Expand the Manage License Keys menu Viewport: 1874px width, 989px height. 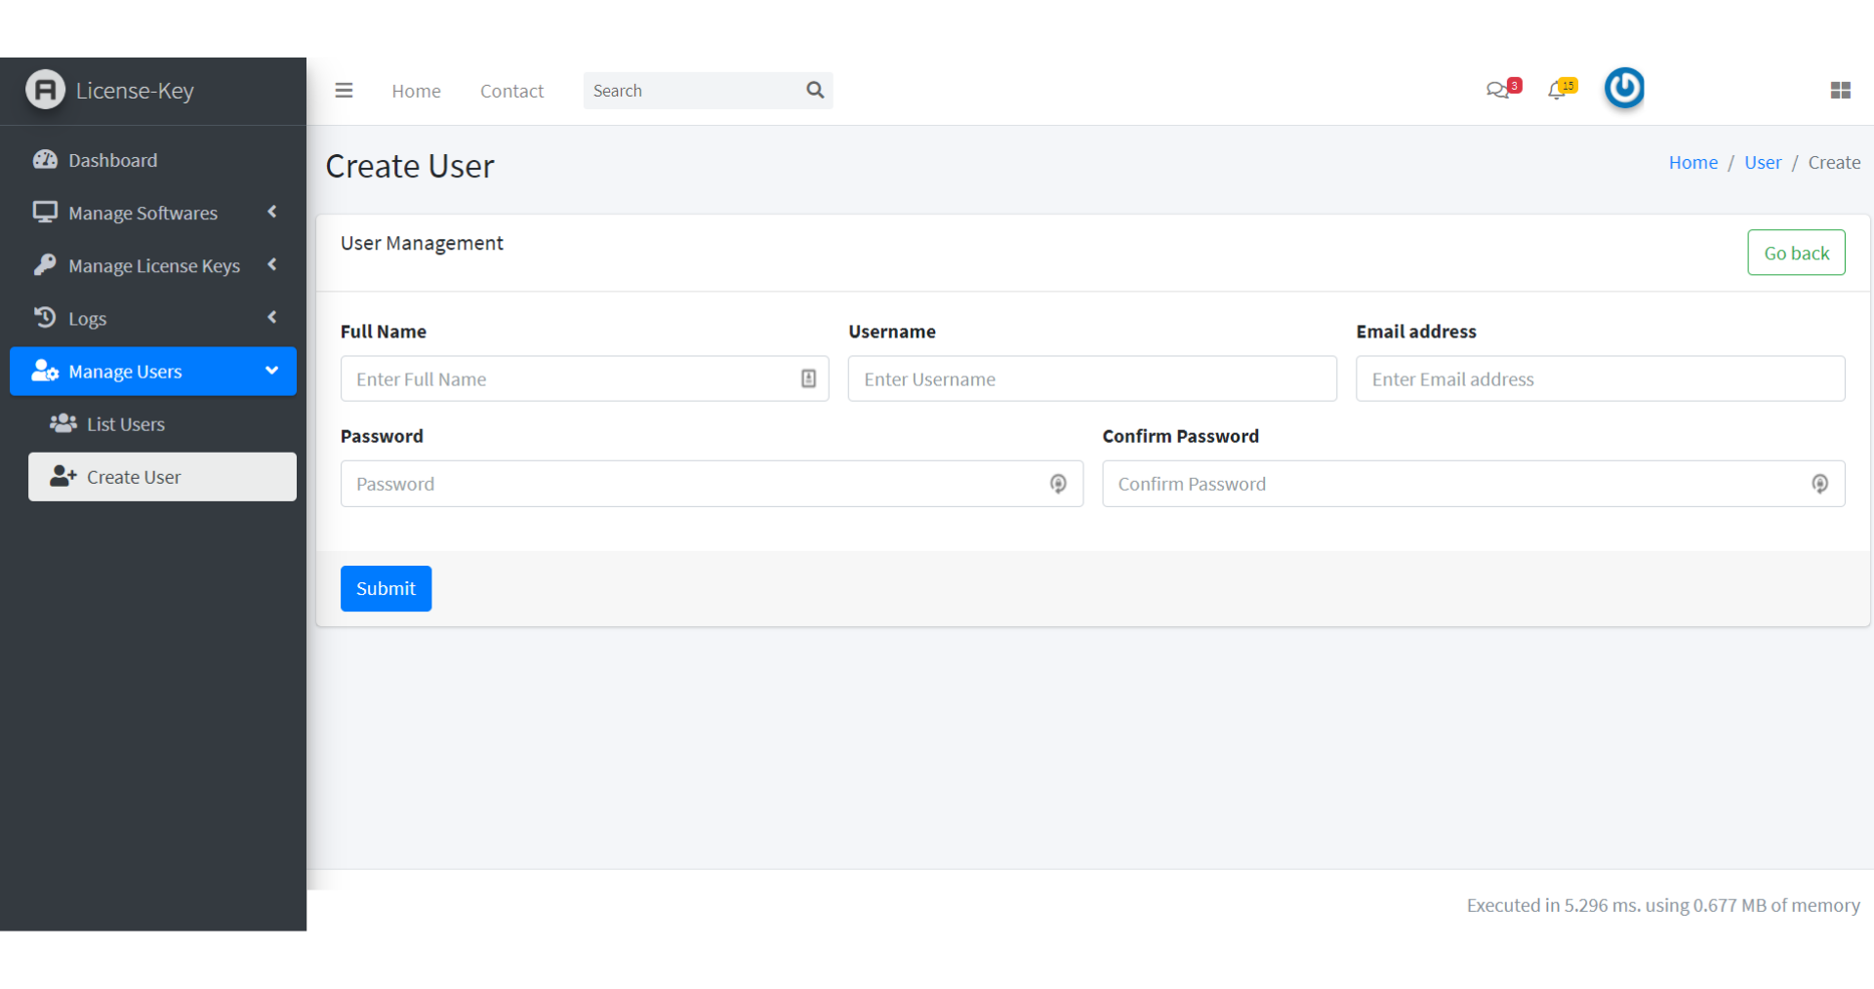pos(153,265)
